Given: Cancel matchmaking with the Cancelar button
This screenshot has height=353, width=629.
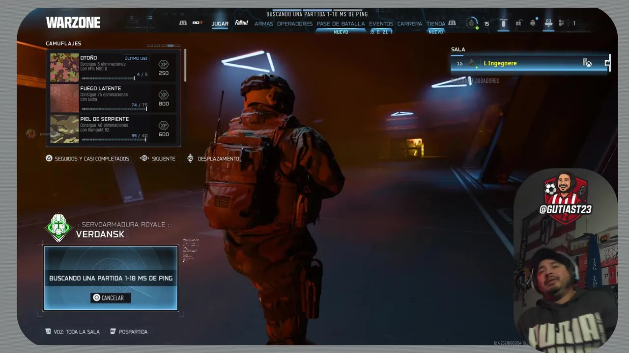Looking at the screenshot, I should [111, 298].
